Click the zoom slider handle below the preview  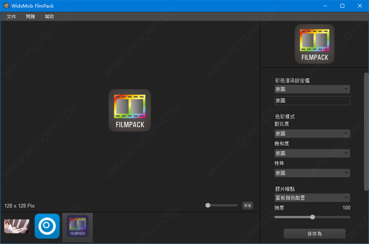[x=208, y=205]
